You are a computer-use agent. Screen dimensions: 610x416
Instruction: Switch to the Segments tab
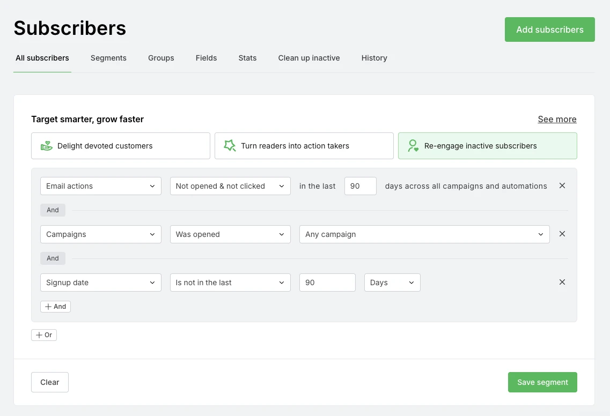[108, 58]
